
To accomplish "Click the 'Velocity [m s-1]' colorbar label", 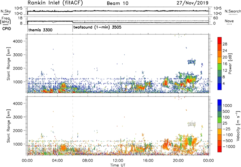I will 238,126.
